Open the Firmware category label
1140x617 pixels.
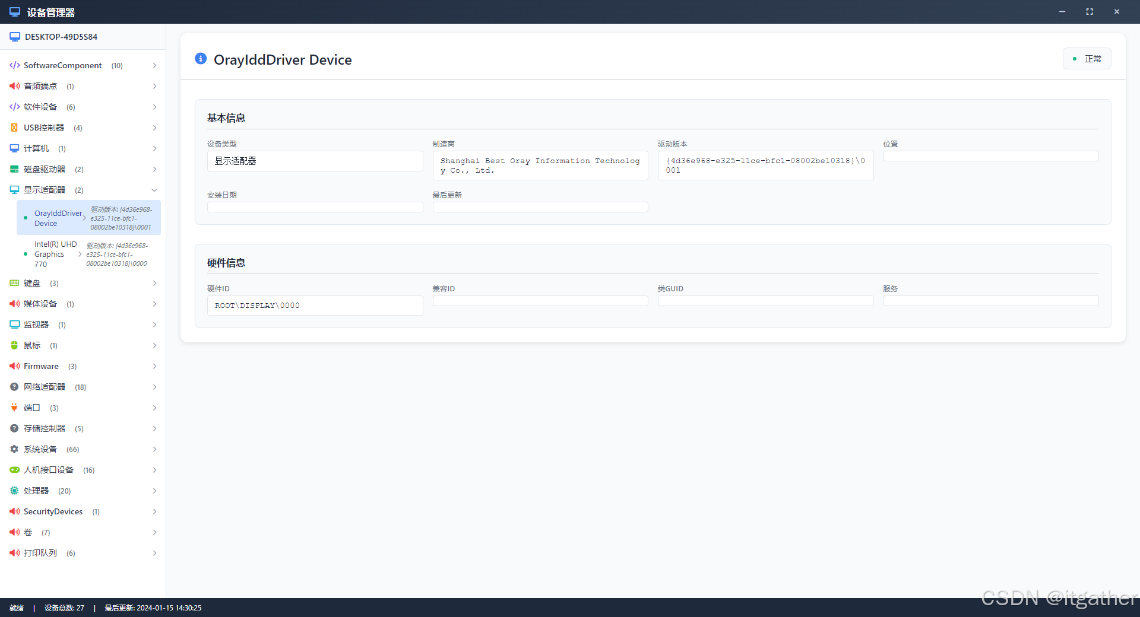coord(41,366)
